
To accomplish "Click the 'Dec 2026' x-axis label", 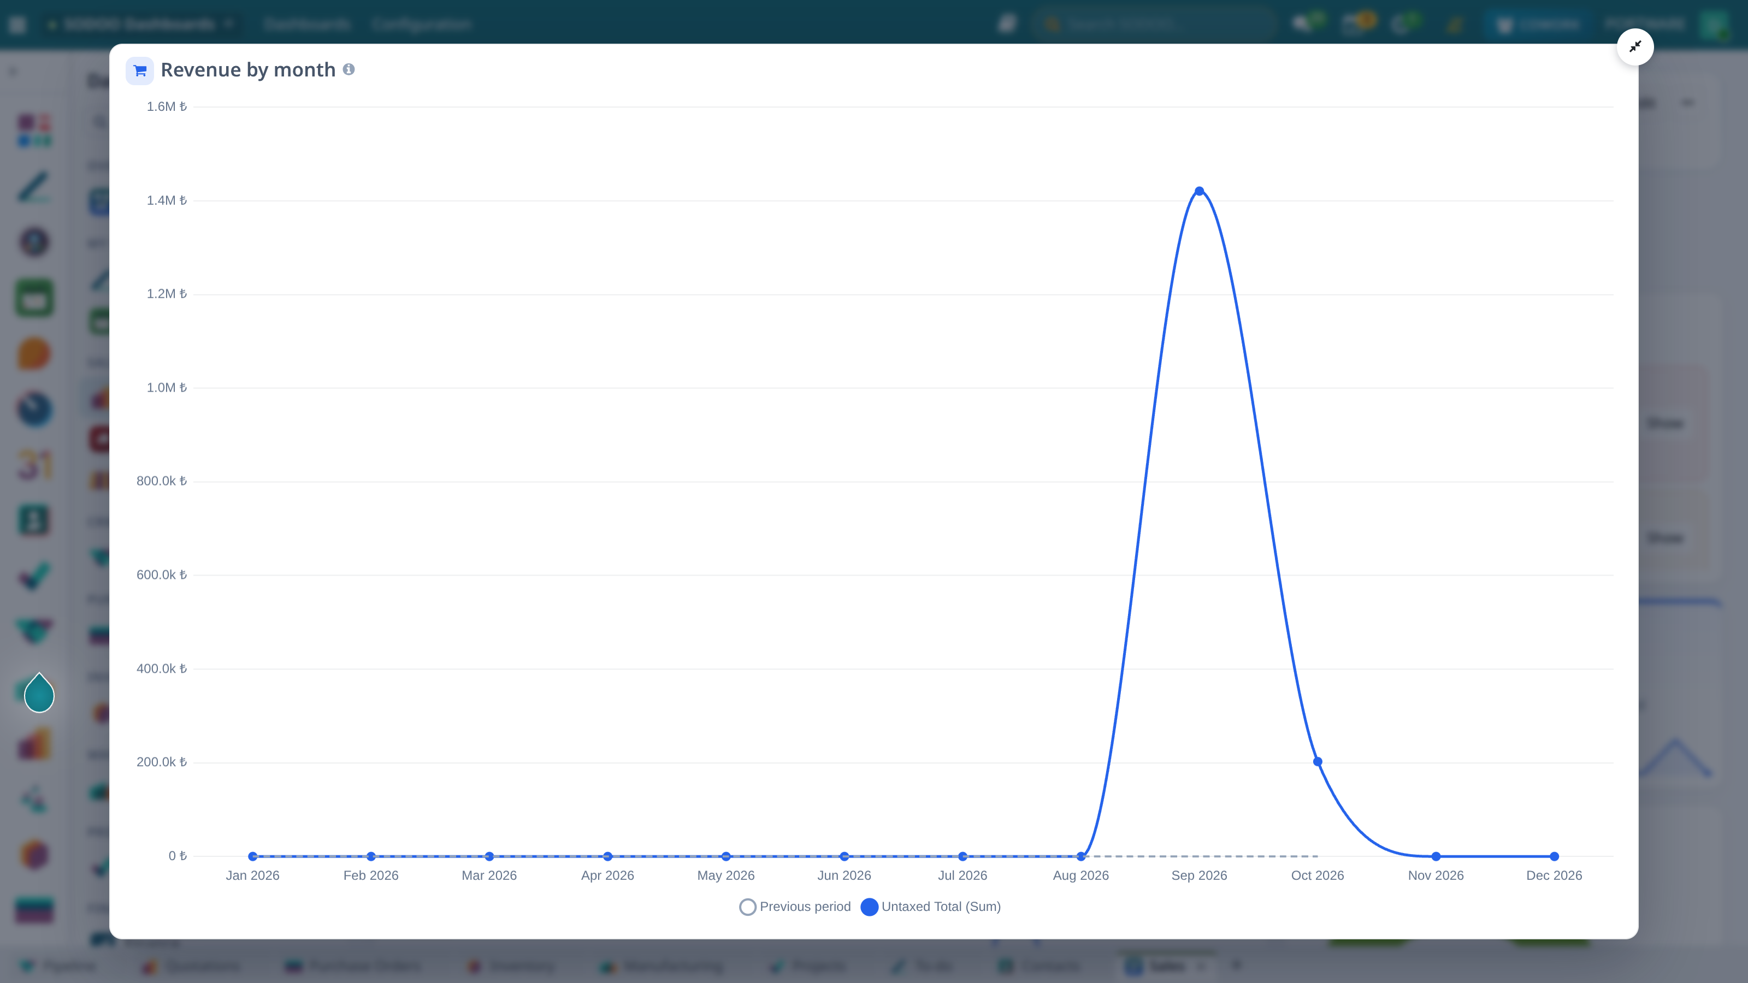I will [x=1554, y=875].
